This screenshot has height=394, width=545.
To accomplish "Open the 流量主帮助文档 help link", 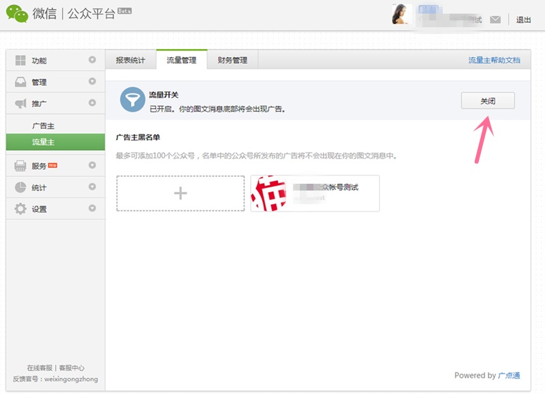I will [494, 60].
